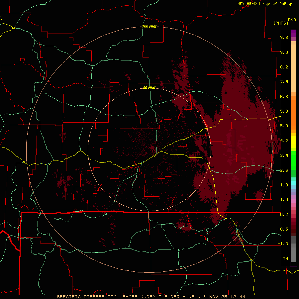Click the KBLX station ID in the caption
This screenshot has width=299, height=299.
pos(194,297)
